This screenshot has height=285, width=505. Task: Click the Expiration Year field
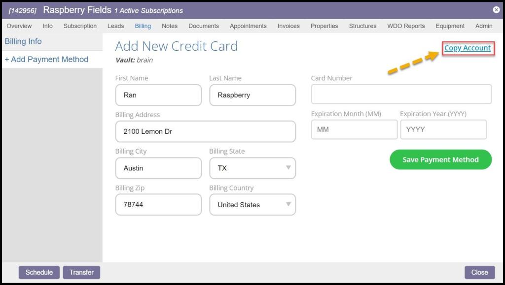click(443, 129)
